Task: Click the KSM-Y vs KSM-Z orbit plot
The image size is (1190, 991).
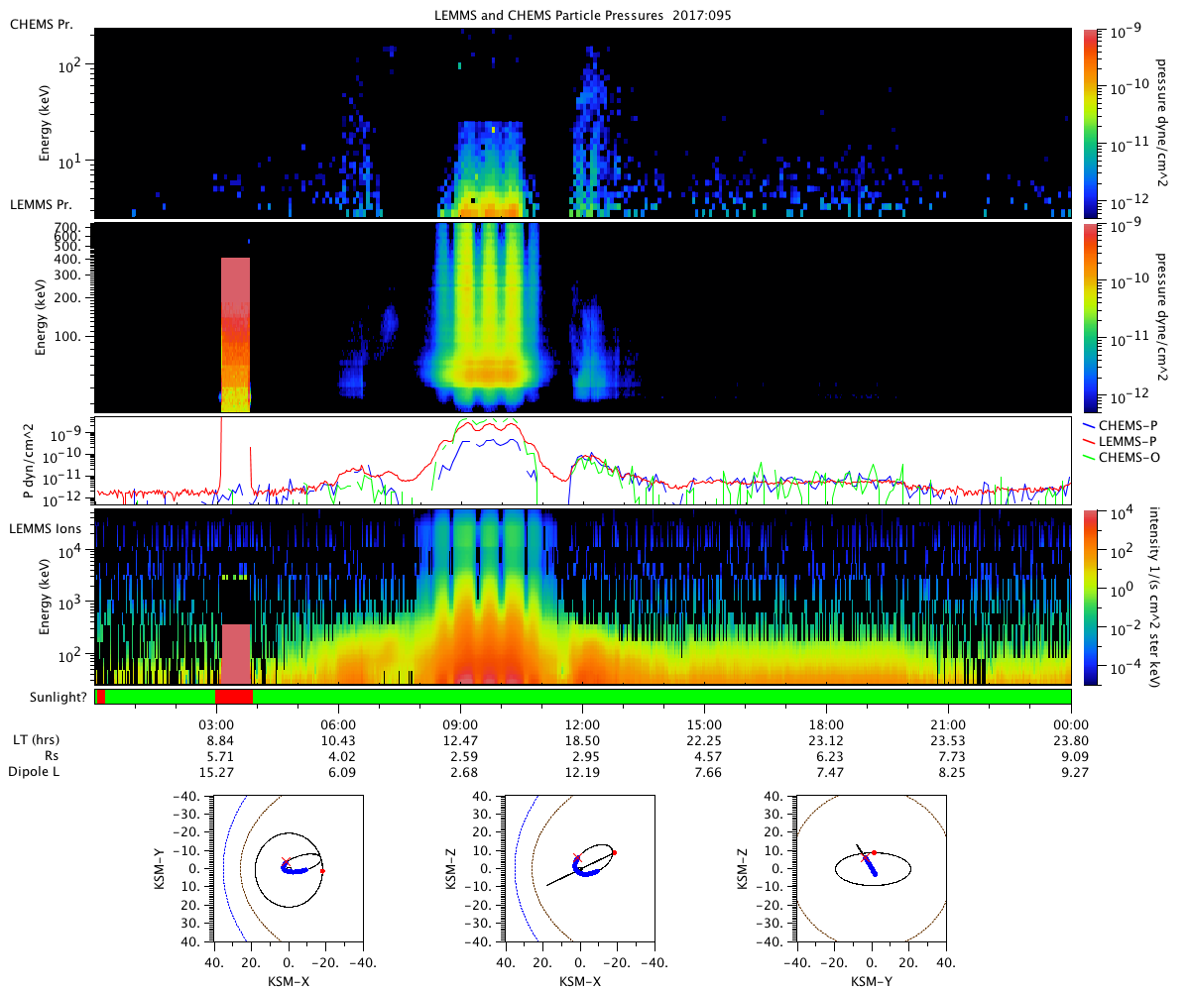Action: pyautogui.click(x=872, y=869)
